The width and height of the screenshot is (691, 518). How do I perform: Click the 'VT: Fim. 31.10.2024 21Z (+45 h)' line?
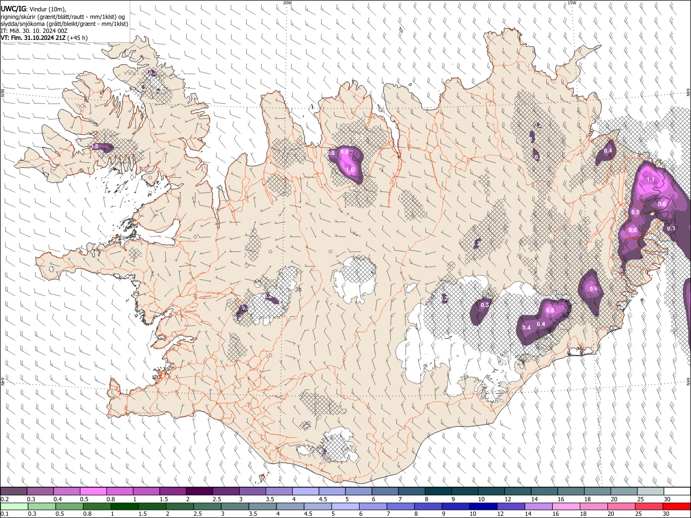[x=44, y=38]
